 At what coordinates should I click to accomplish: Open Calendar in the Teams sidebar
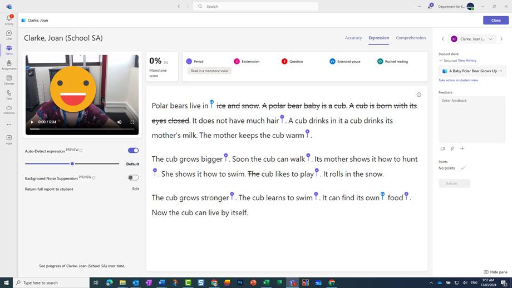9,80
